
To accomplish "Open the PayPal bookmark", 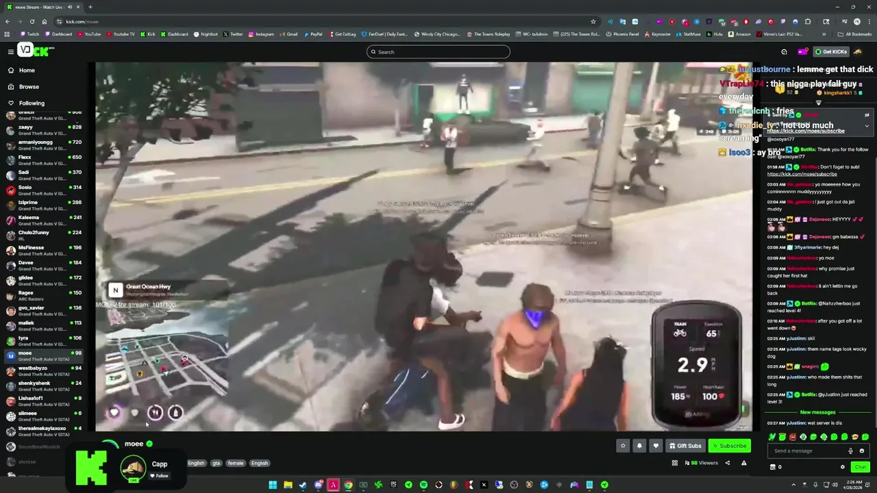I will pos(312,34).
